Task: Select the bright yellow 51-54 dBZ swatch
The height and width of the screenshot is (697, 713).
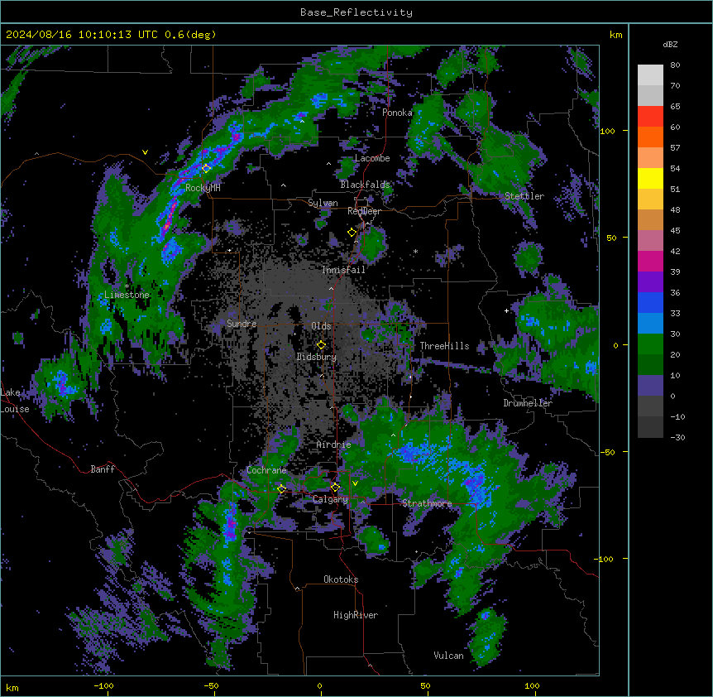Action: tap(650, 178)
